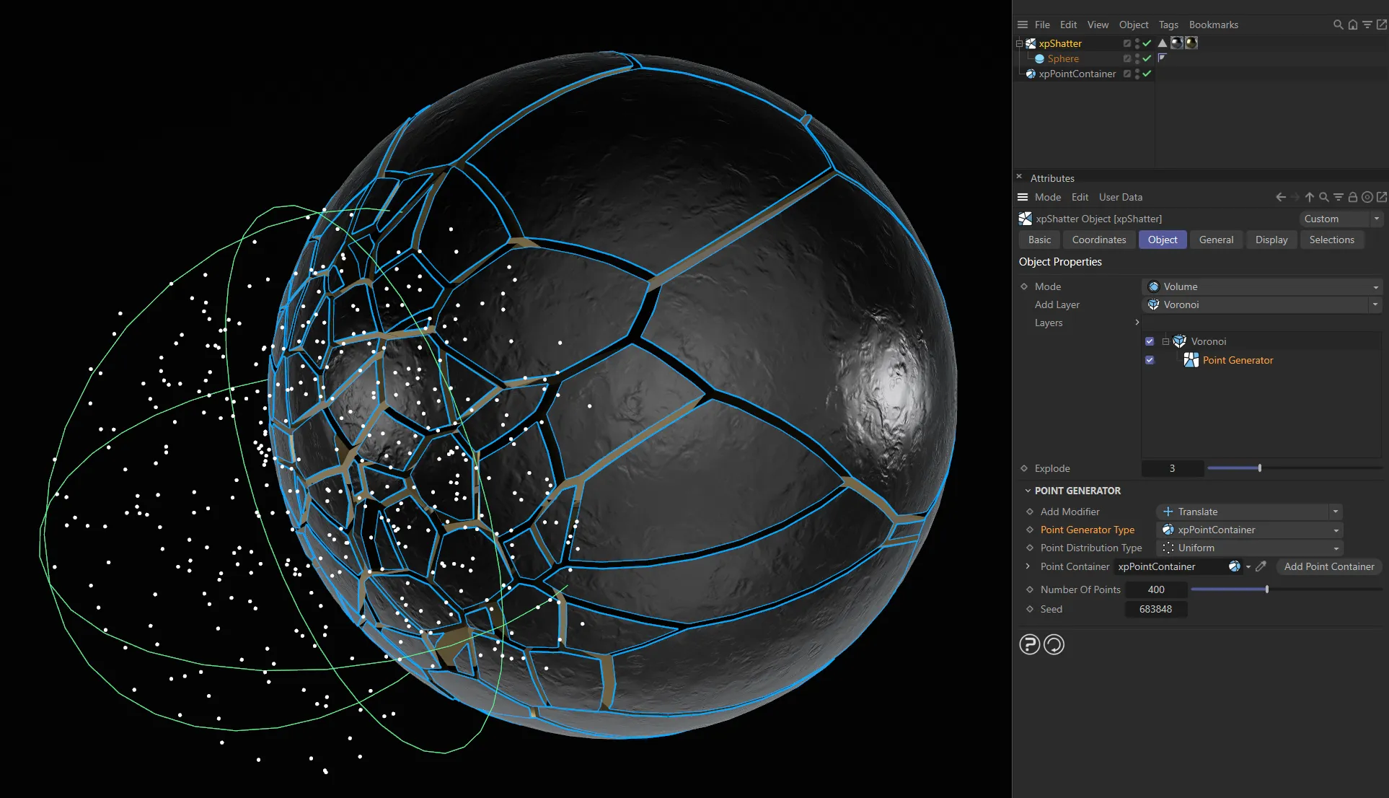Screen dimensions: 1389x798
Task: Open the Object menu in the menu bar
Action: point(1134,24)
